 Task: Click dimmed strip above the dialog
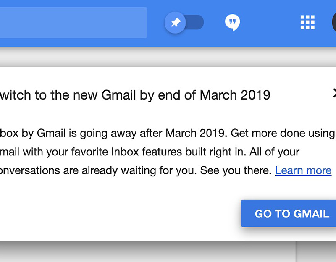coord(168,57)
